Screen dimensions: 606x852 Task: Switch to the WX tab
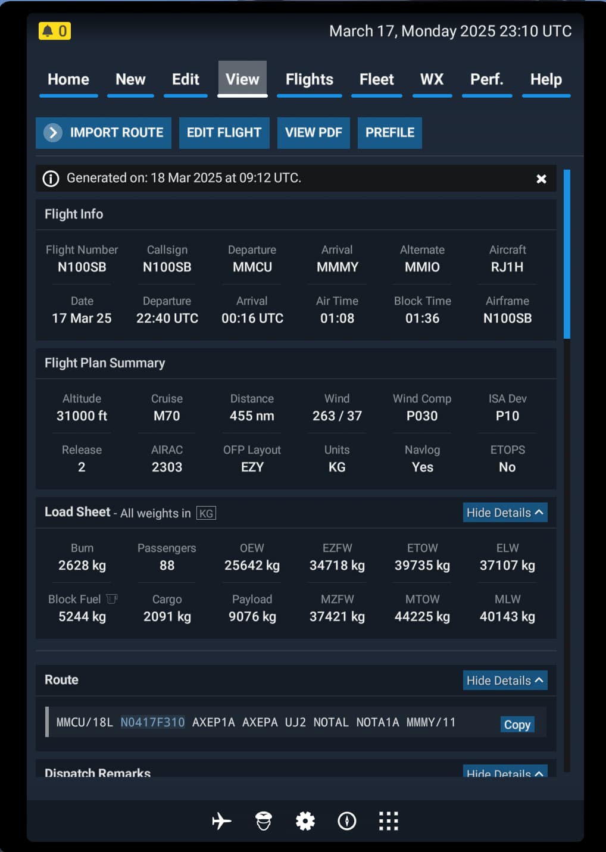click(432, 80)
